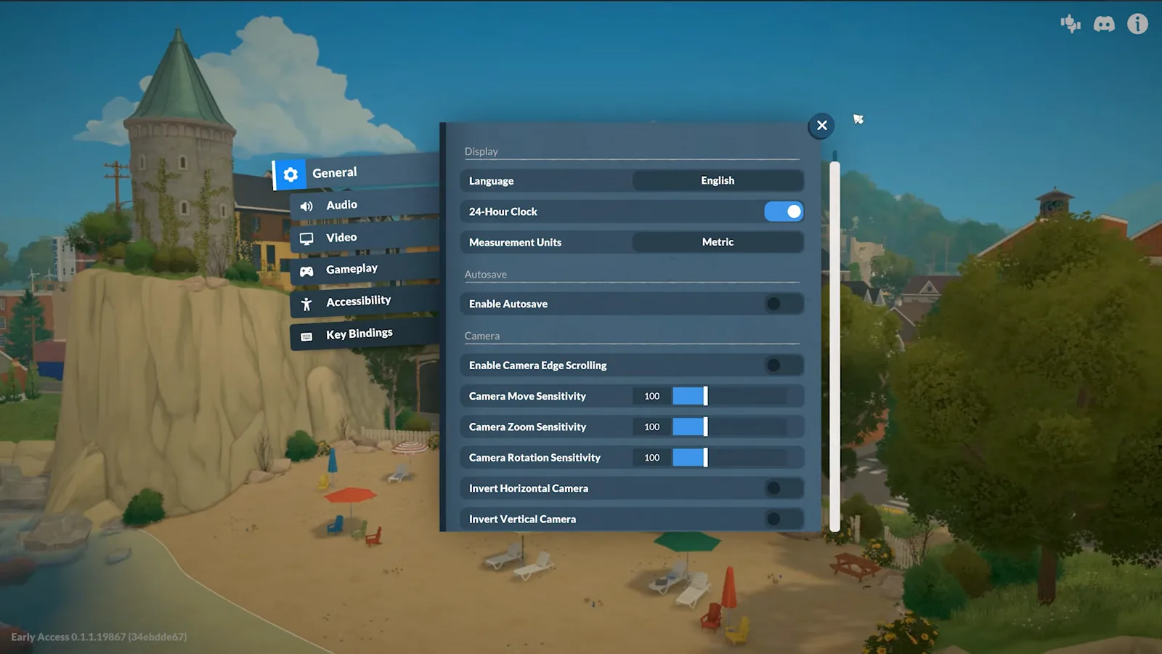The image size is (1162, 654).
Task: Click the Language label
Action: tap(491, 181)
